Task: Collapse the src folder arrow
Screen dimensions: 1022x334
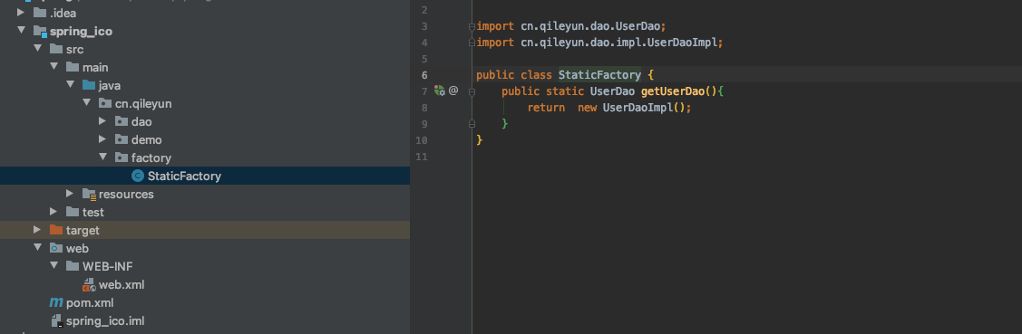Action: coord(37,49)
